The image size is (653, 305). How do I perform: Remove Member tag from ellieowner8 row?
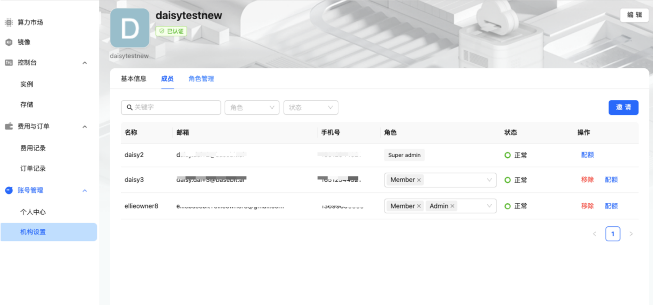pyautogui.click(x=419, y=206)
